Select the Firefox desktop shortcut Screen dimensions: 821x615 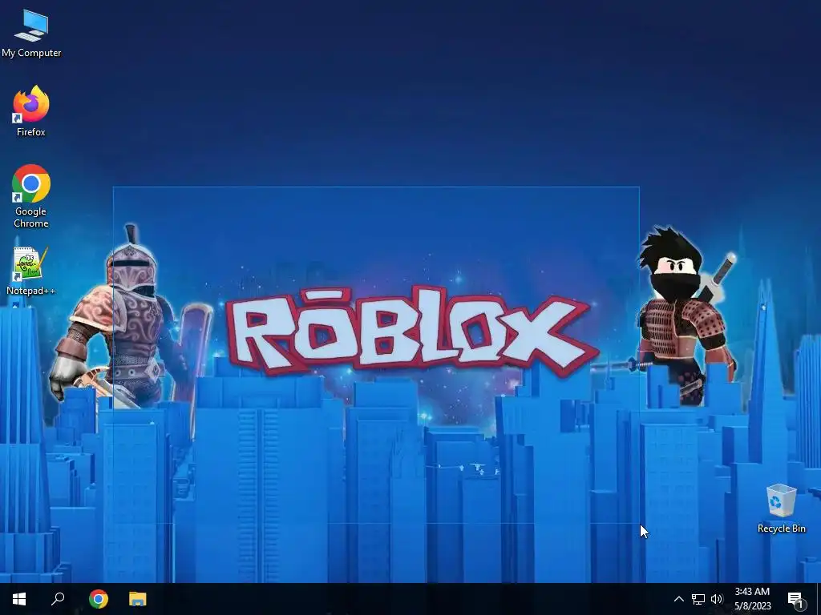tap(31, 111)
